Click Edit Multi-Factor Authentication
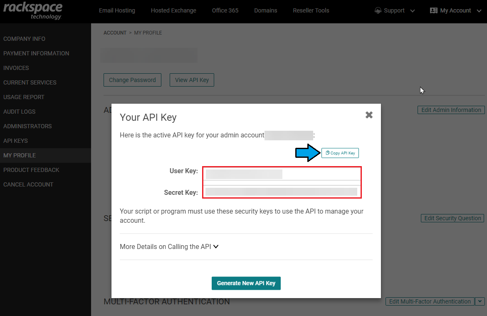487x316 pixels. click(x=430, y=301)
